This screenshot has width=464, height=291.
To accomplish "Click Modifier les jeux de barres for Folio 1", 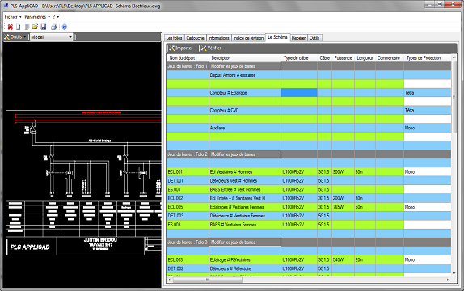I will pyautogui.click(x=245, y=66).
